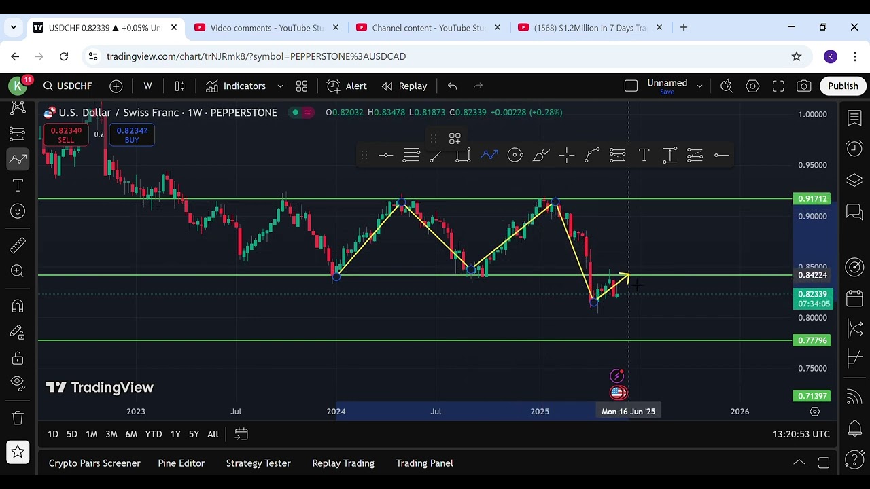
Task: Select the Zoom In tool
Action: (x=18, y=271)
